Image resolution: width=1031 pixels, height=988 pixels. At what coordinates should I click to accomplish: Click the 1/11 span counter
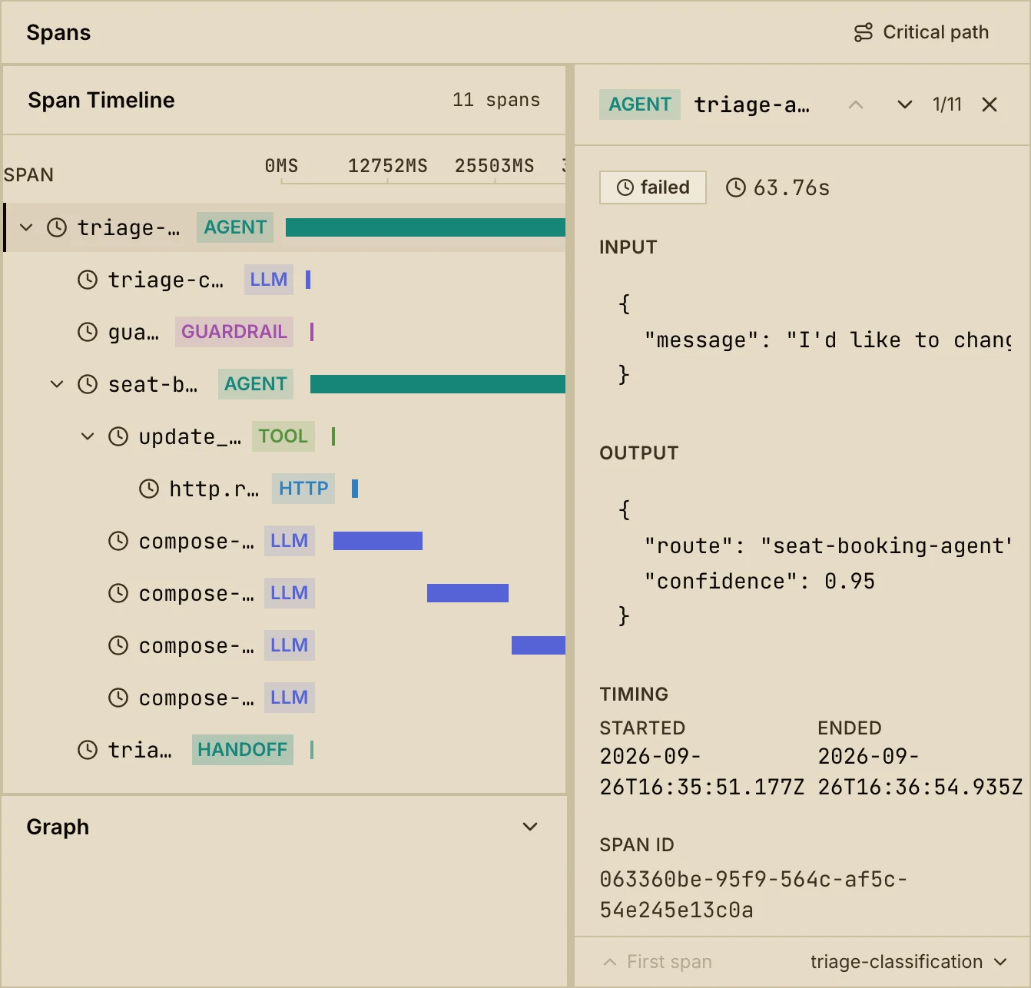coord(947,104)
